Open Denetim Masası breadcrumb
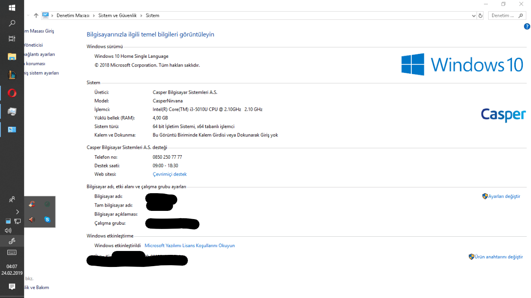531x298 pixels. 73,16
